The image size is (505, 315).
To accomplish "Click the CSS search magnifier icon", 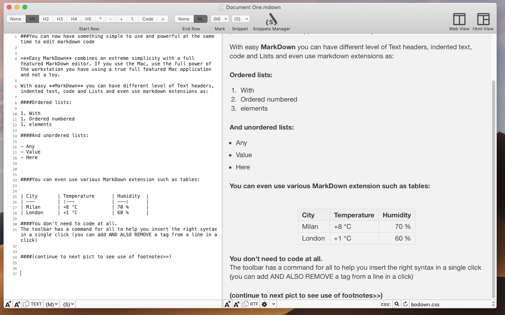I will tap(397, 304).
